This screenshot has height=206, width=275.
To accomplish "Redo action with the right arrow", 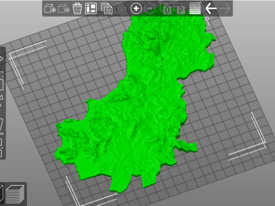I will [x=225, y=9].
